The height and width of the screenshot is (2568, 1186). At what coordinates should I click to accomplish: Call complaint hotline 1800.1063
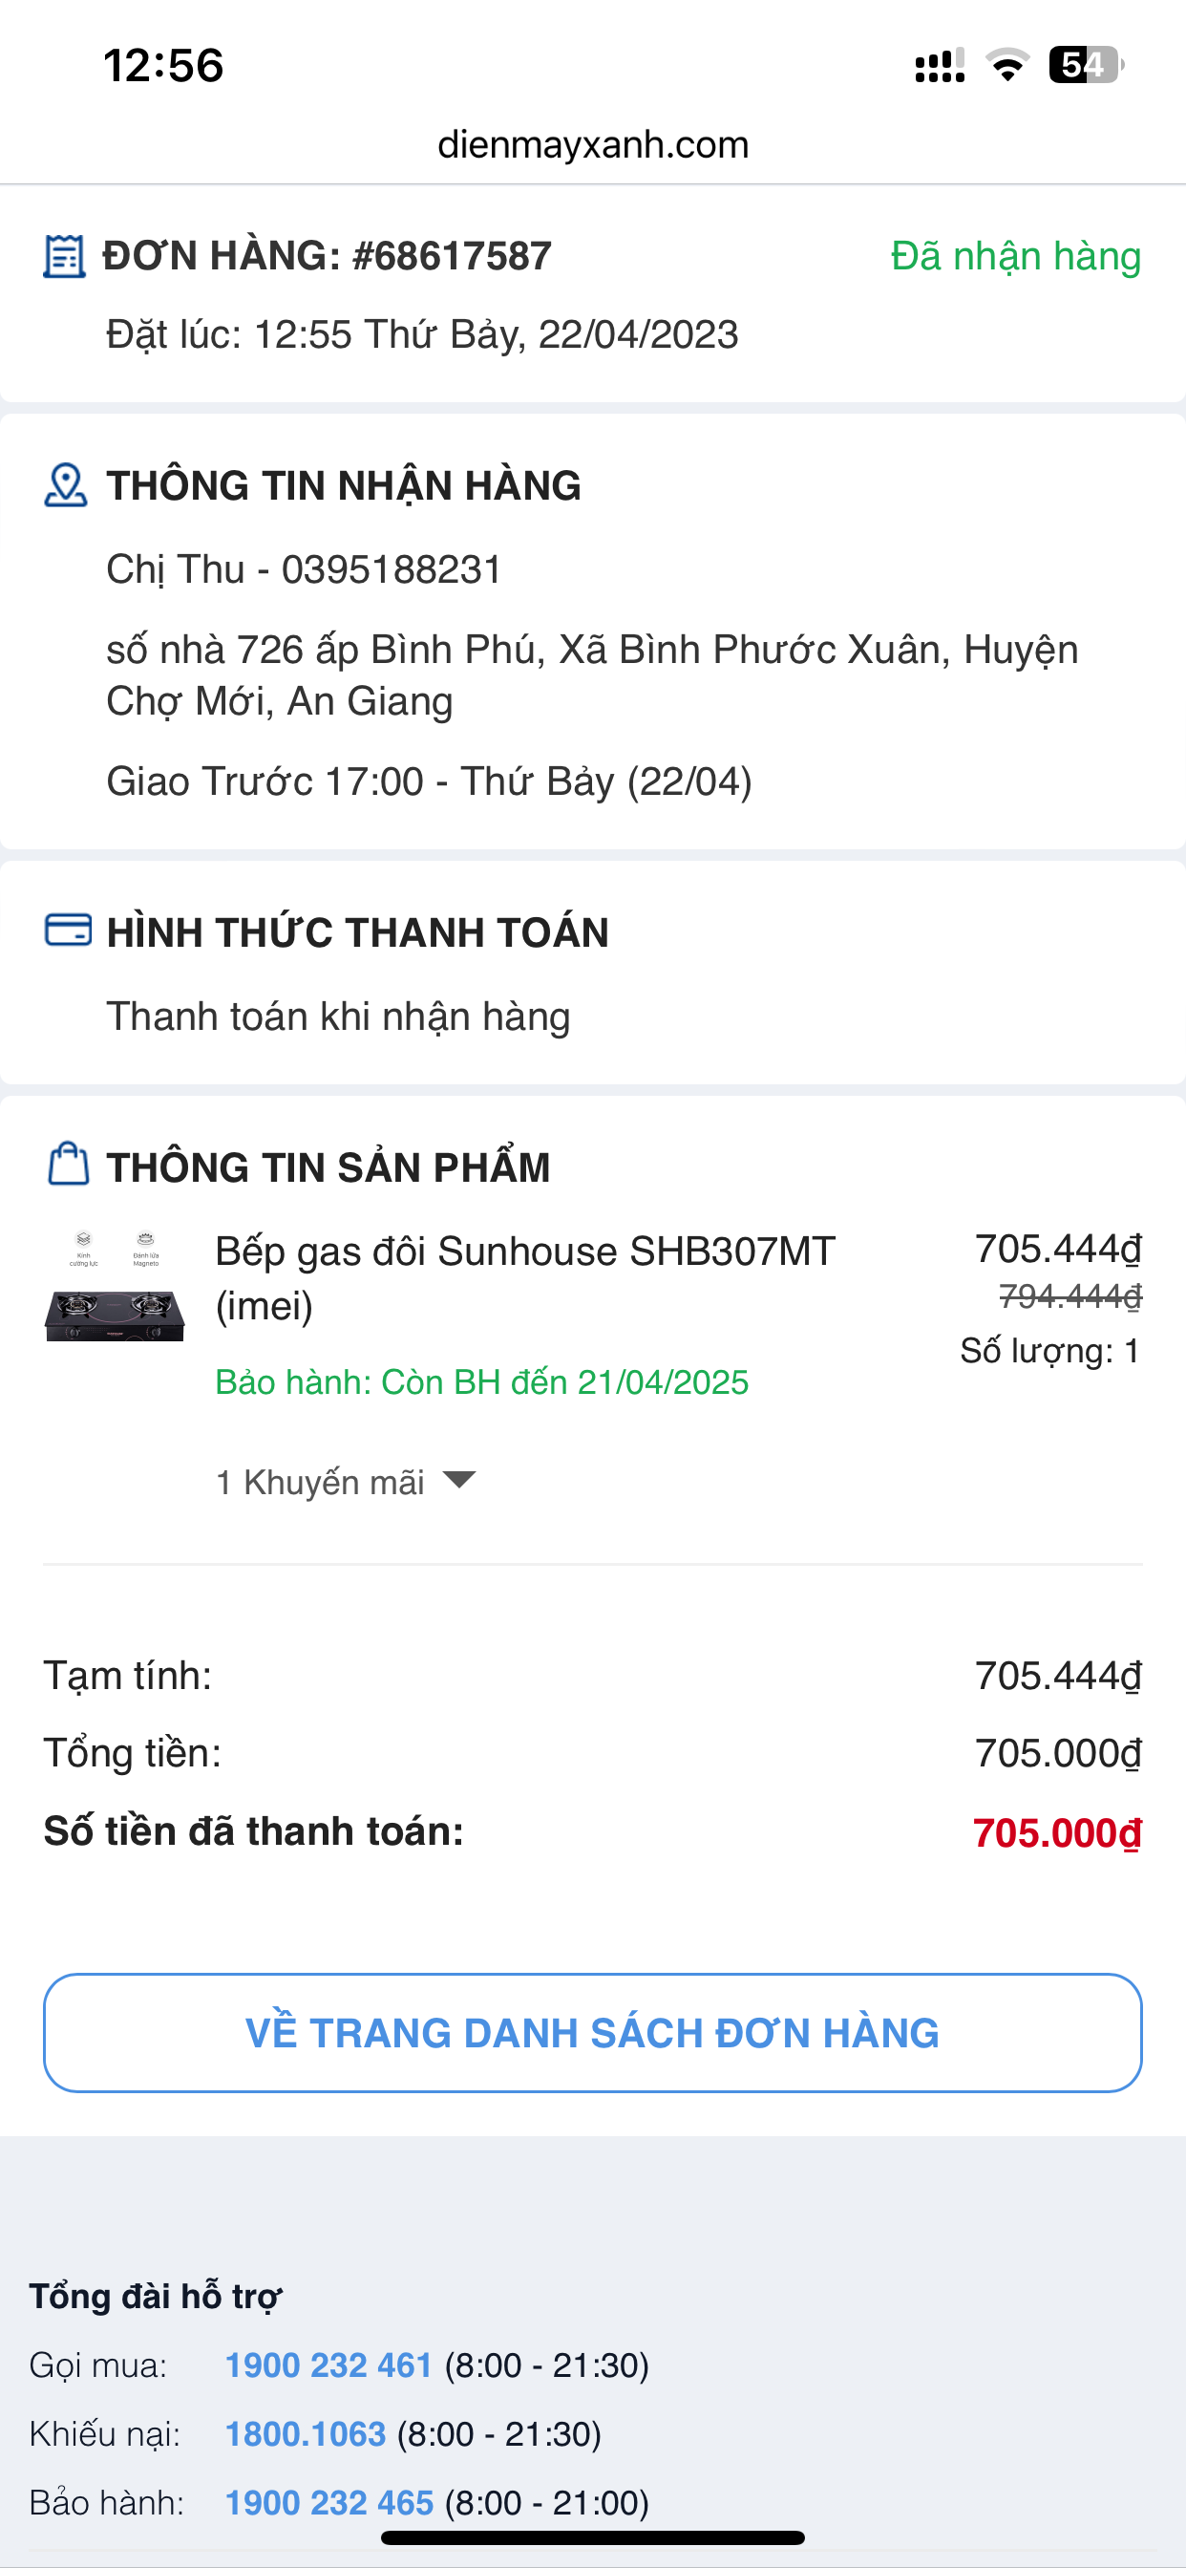point(305,2433)
